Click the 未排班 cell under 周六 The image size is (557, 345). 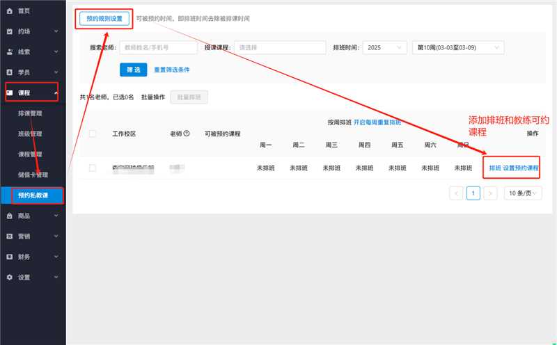click(430, 168)
